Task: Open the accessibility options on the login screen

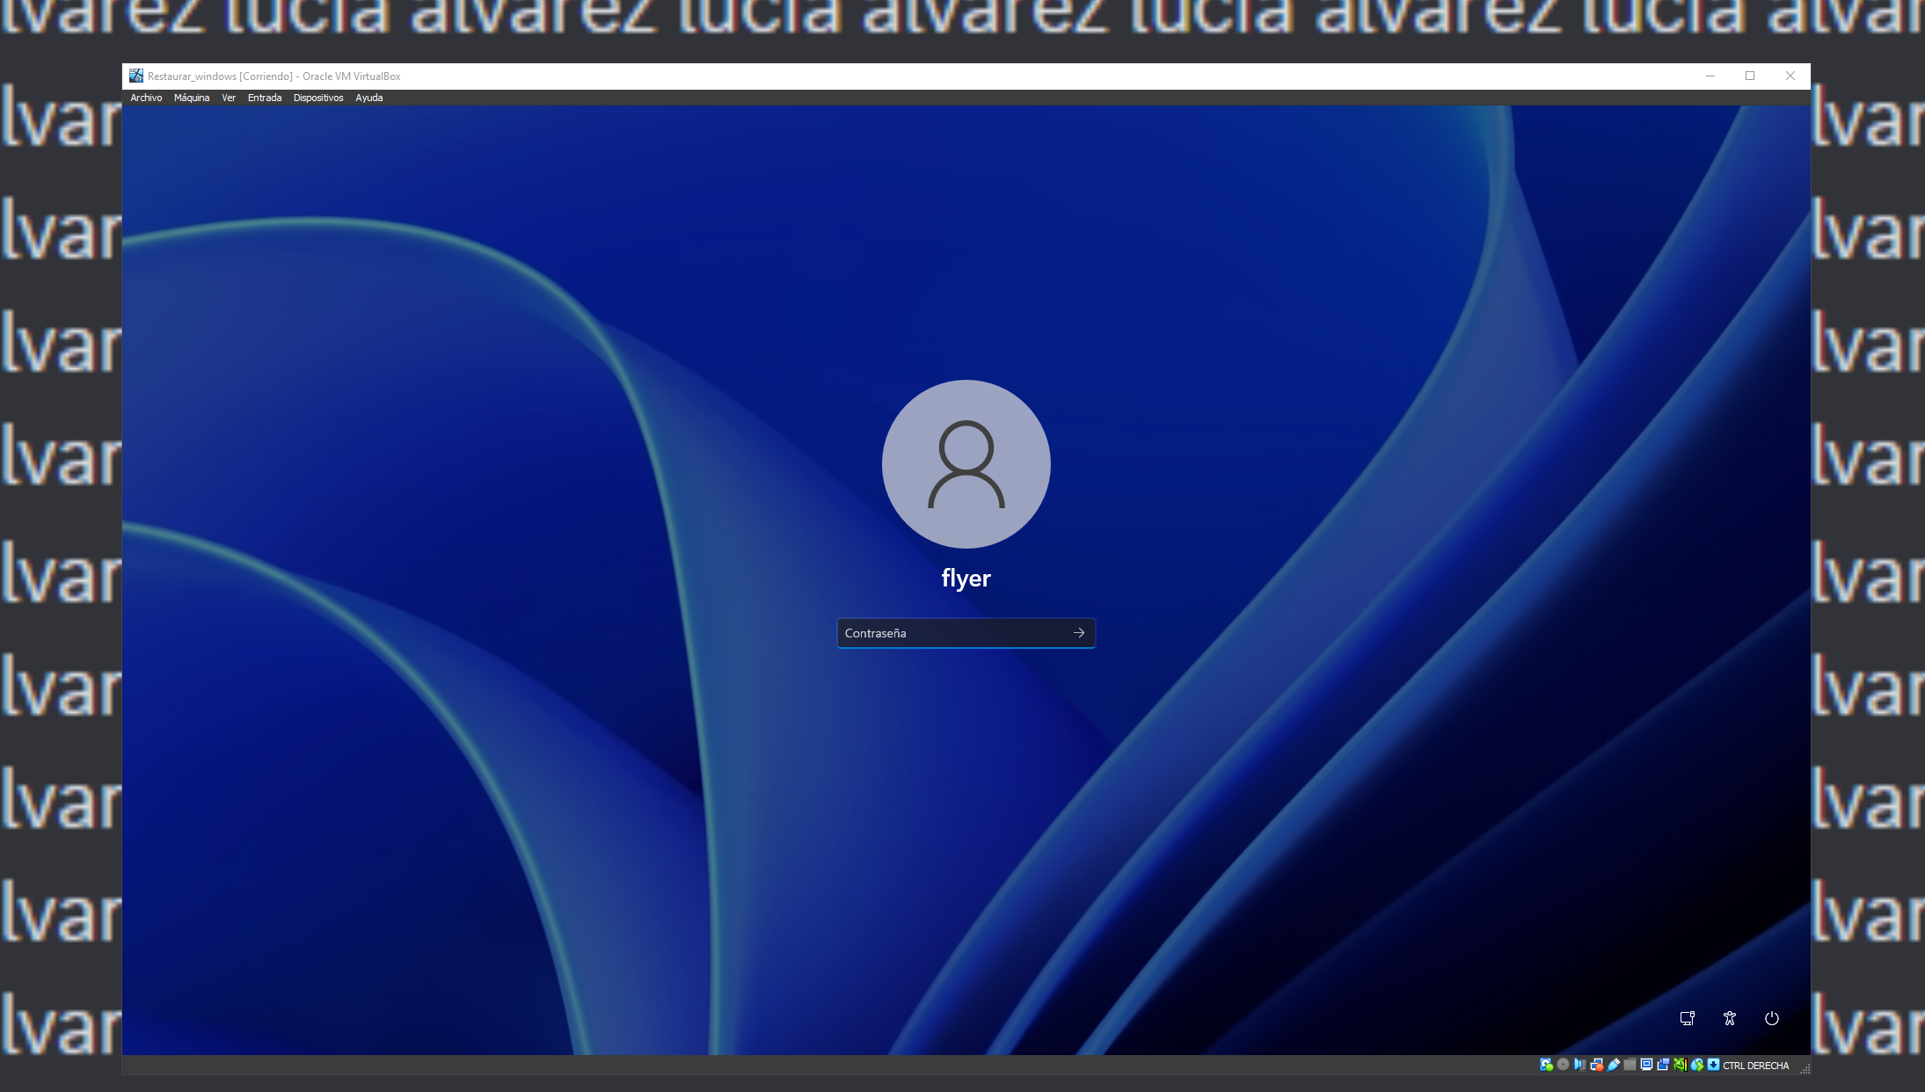Action: pyautogui.click(x=1729, y=1018)
